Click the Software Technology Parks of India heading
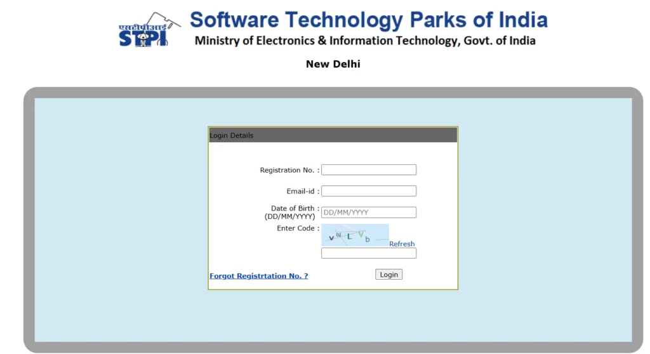 [369, 20]
